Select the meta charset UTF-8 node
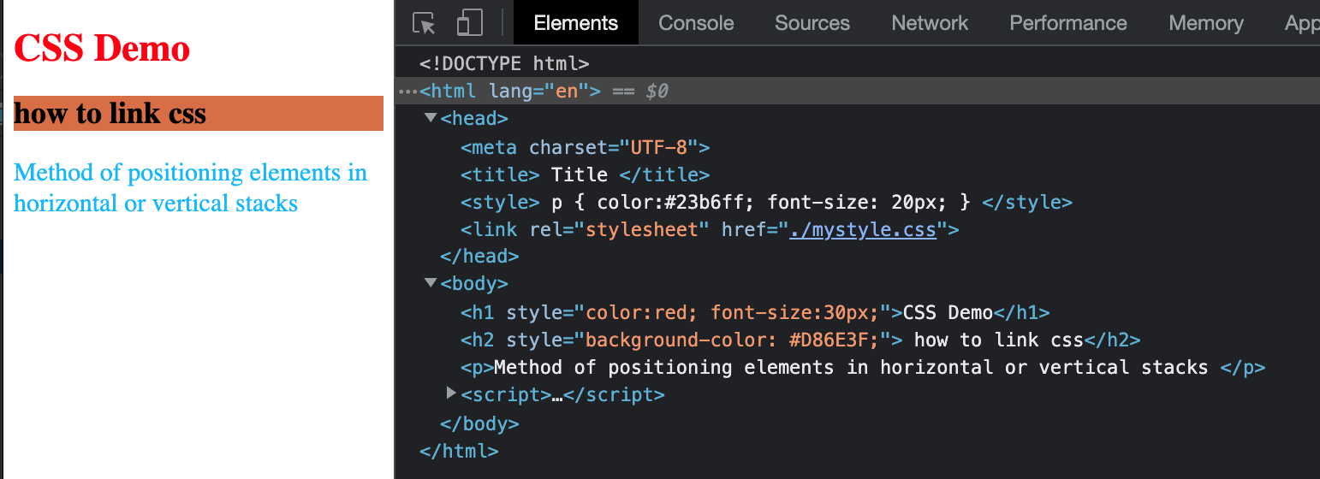Image resolution: width=1320 pixels, height=479 pixels. [x=586, y=147]
